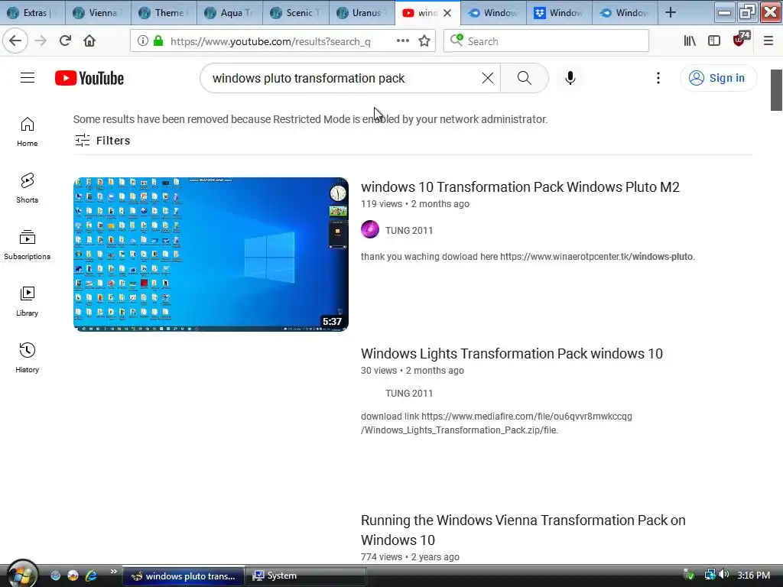Viewport: 783px width, 587px height.
Task: Open Subscriptions in YouTube sidebar
Action: [28, 245]
